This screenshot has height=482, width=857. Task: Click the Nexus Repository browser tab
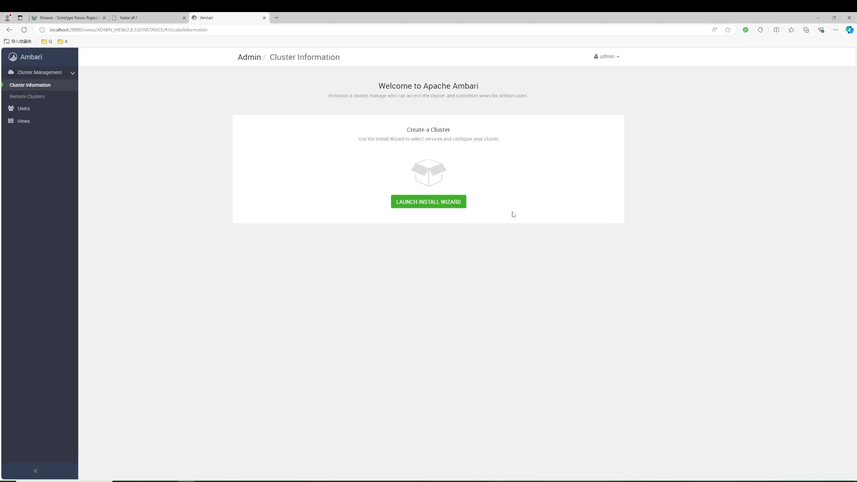68,17
